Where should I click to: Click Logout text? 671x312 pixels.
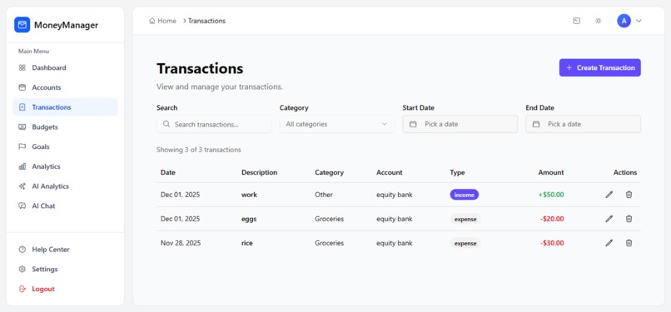tap(43, 289)
